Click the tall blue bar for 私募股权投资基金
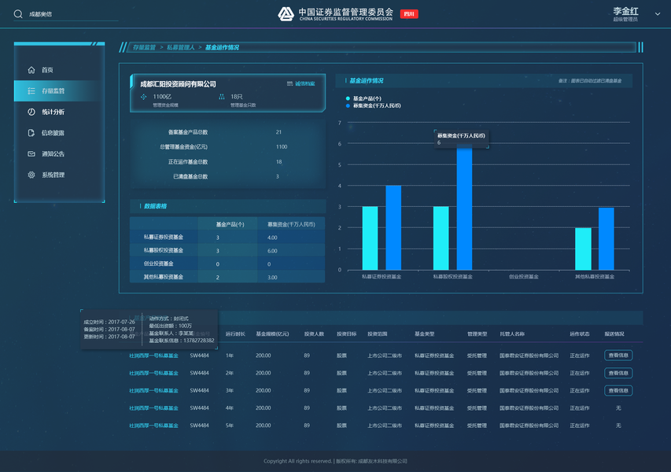 [464, 208]
